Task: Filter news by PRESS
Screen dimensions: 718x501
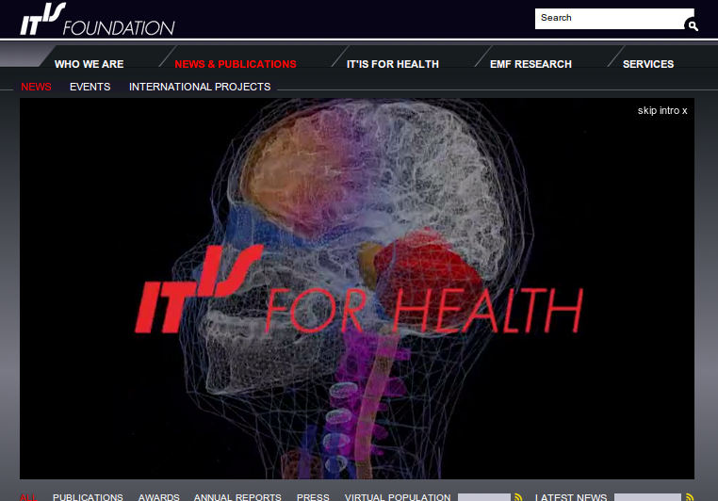Action: tap(313, 497)
